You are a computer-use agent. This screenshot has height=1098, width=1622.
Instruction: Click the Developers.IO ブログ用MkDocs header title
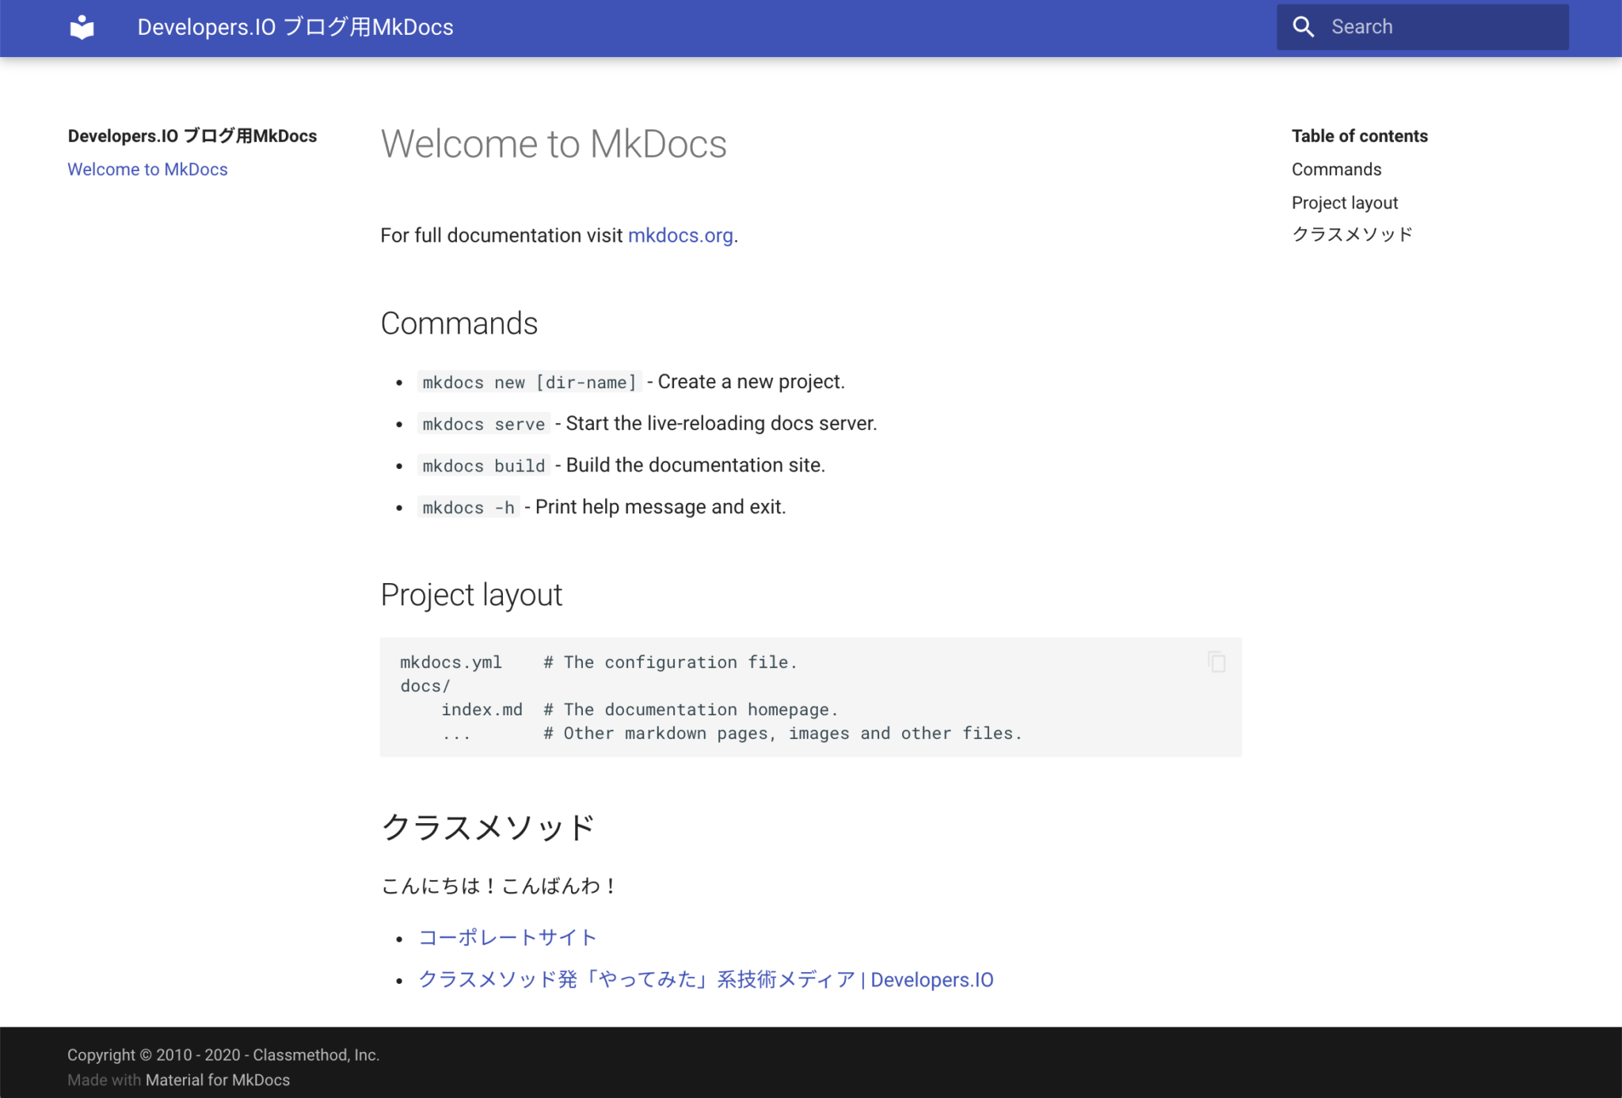(295, 26)
